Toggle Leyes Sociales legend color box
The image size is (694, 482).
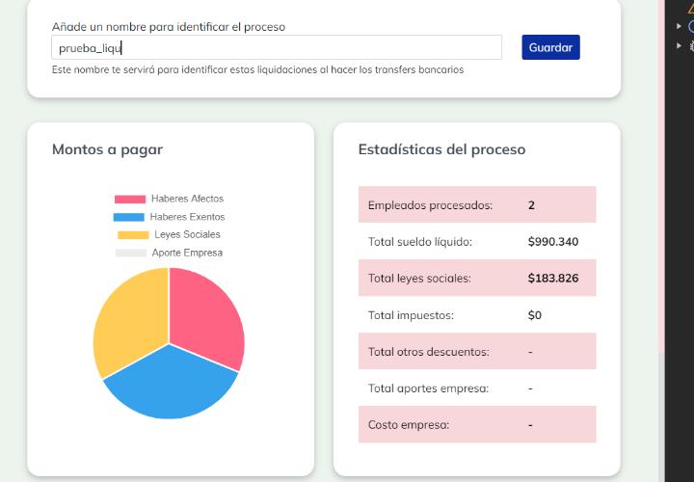[x=133, y=234]
